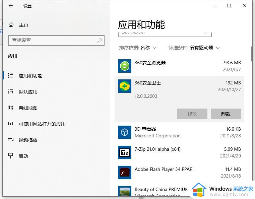Click the 360安全卫士 app icon

tap(125, 86)
